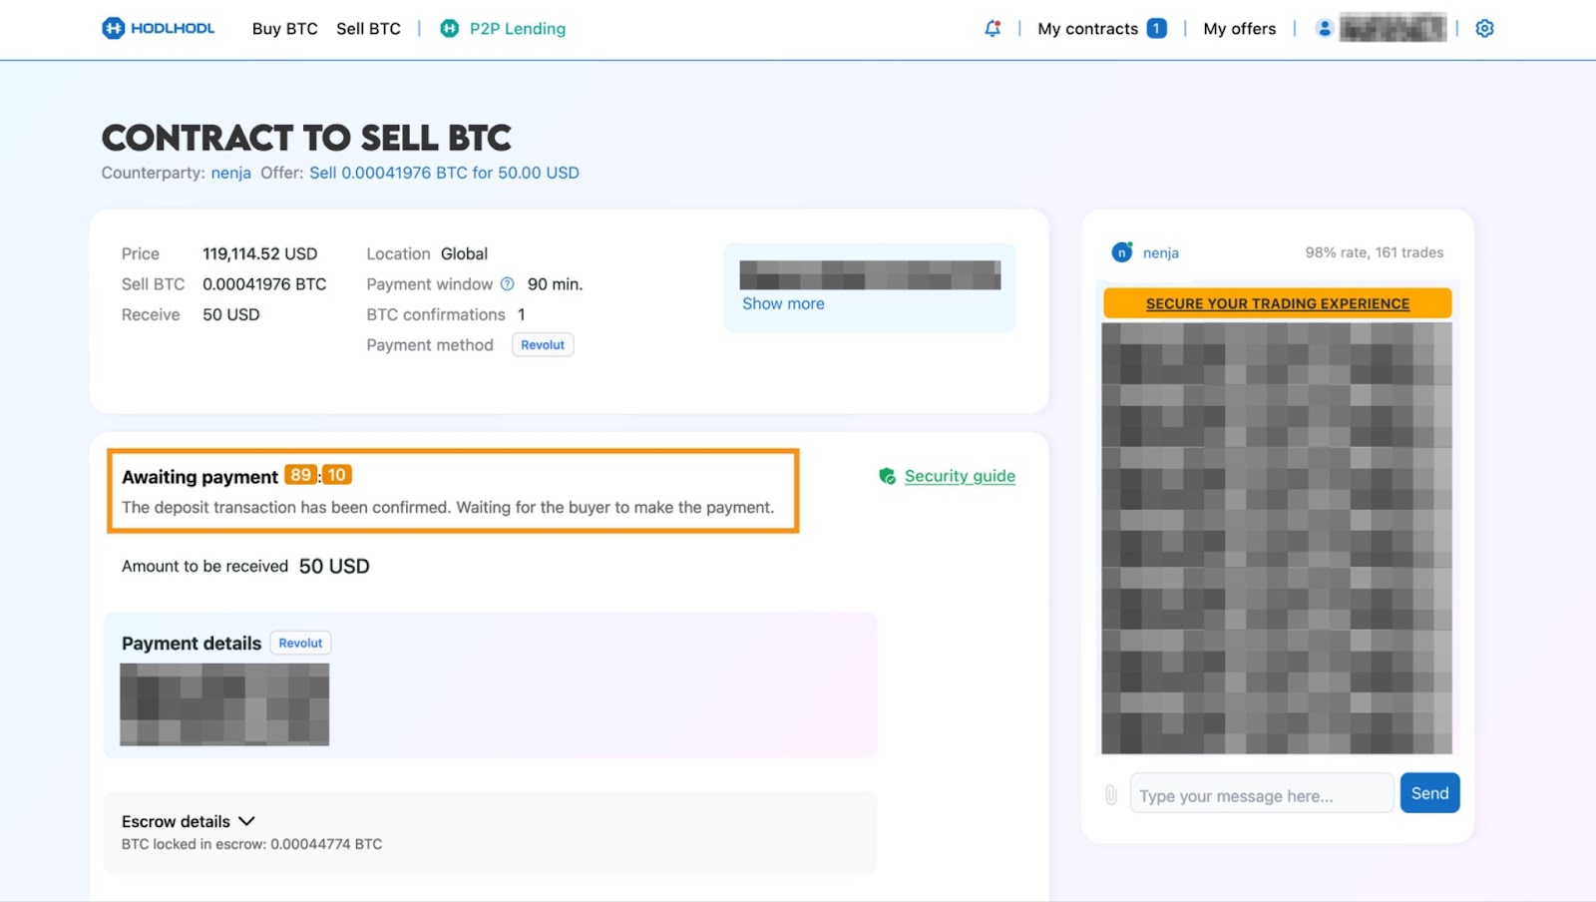Click the HodlHodl logo

click(158, 28)
